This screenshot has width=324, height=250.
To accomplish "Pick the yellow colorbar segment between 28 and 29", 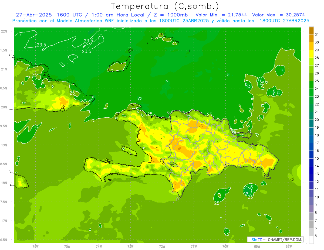I will click(311, 54).
